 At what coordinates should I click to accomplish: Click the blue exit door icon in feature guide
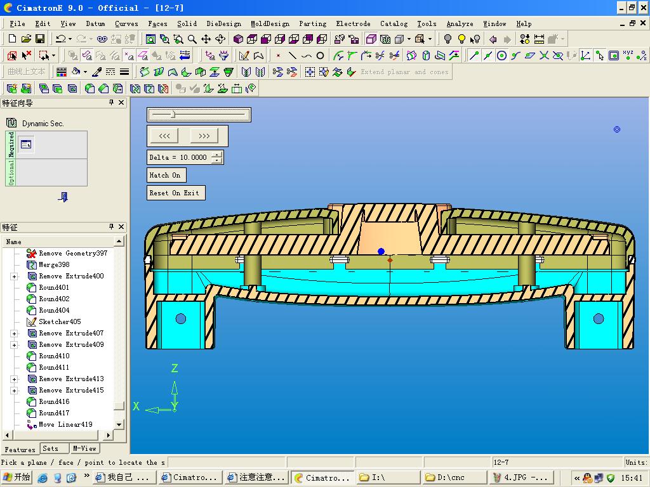click(63, 197)
